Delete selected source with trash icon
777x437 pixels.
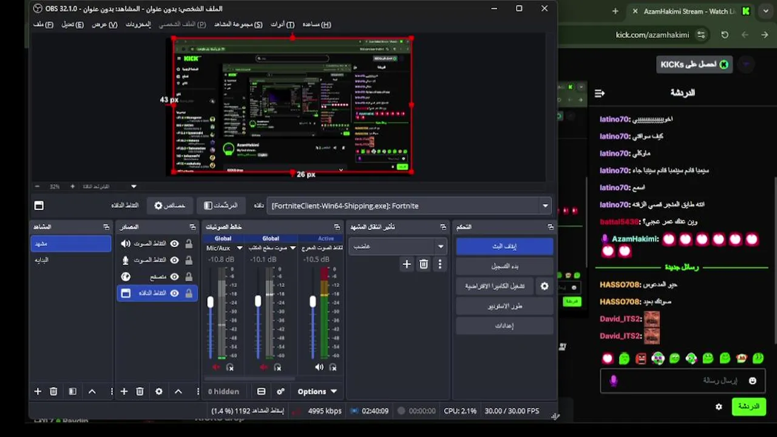pyautogui.click(x=140, y=391)
